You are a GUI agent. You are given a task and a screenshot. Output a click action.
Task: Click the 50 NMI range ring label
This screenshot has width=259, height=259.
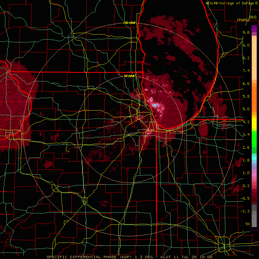[129, 76]
